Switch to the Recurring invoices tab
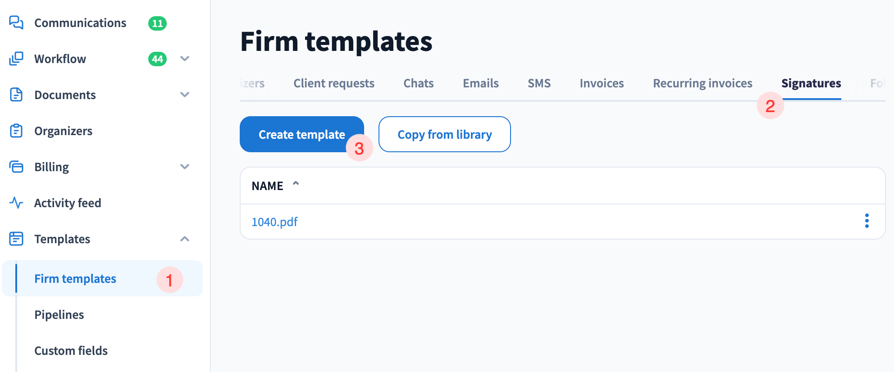Screen dimensions: 894x372 pos(702,83)
